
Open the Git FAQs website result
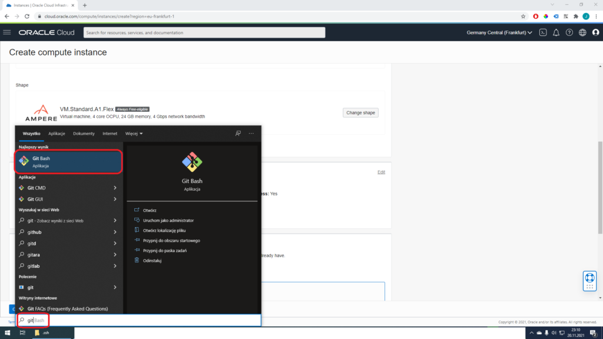[68, 308]
